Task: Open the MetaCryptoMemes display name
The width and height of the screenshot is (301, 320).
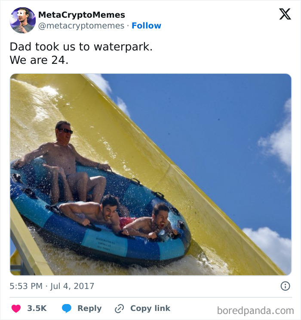Action: [82, 15]
